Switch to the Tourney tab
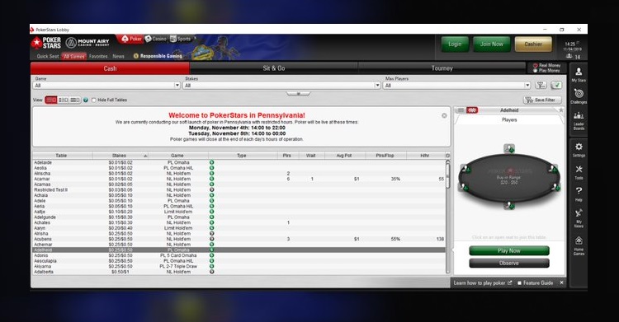 coord(442,68)
